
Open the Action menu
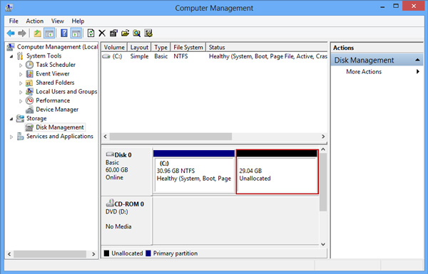click(x=35, y=21)
